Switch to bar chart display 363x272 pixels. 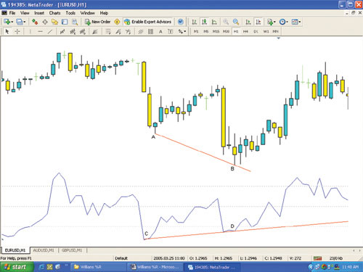[194, 22]
